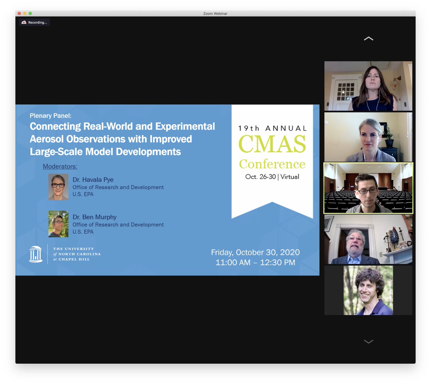Click the photo beside Dr. Ben Murphy
This screenshot has width=431, height=384.
pyautogui.click(x=59, y=224)
